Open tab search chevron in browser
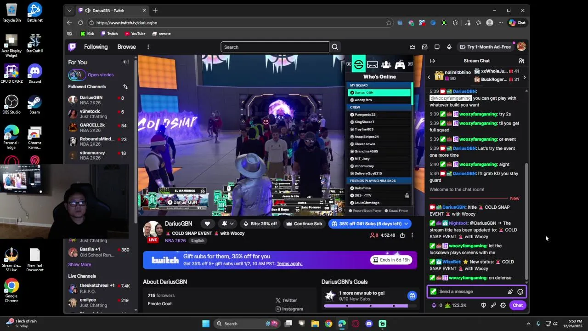 (69, 10)
